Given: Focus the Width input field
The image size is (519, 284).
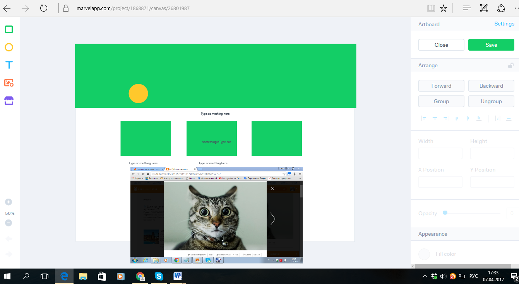Looking at the screenshot, I should tap(440, 153).
